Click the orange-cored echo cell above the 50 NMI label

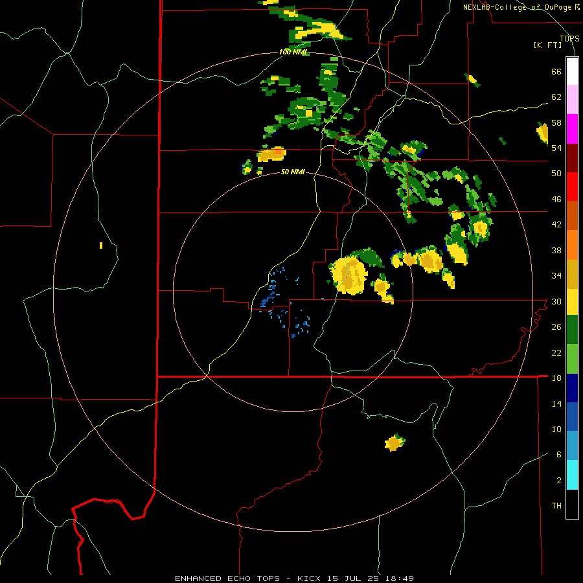(272, 154)
